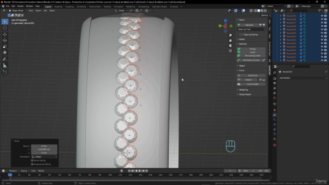Hide Round.040 in viewport via eye icon
This screenshot has height=185, width=329.
click(322, 33)
